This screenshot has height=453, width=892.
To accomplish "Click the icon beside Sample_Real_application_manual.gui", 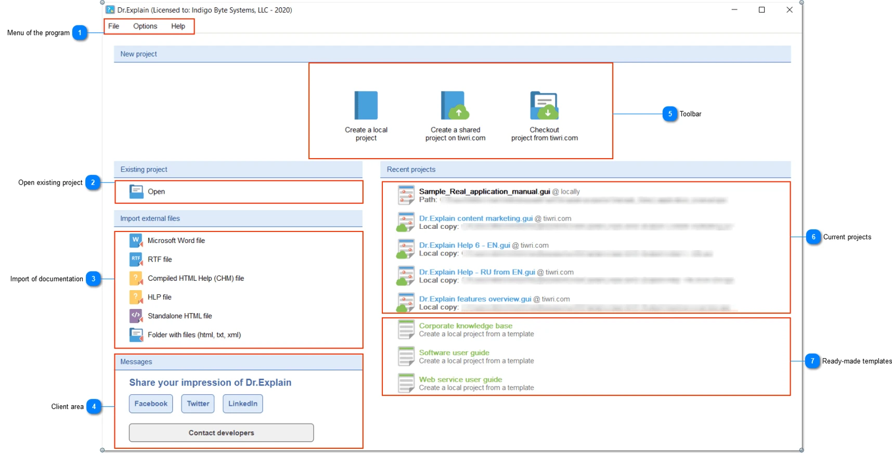I will coord(406,195).
